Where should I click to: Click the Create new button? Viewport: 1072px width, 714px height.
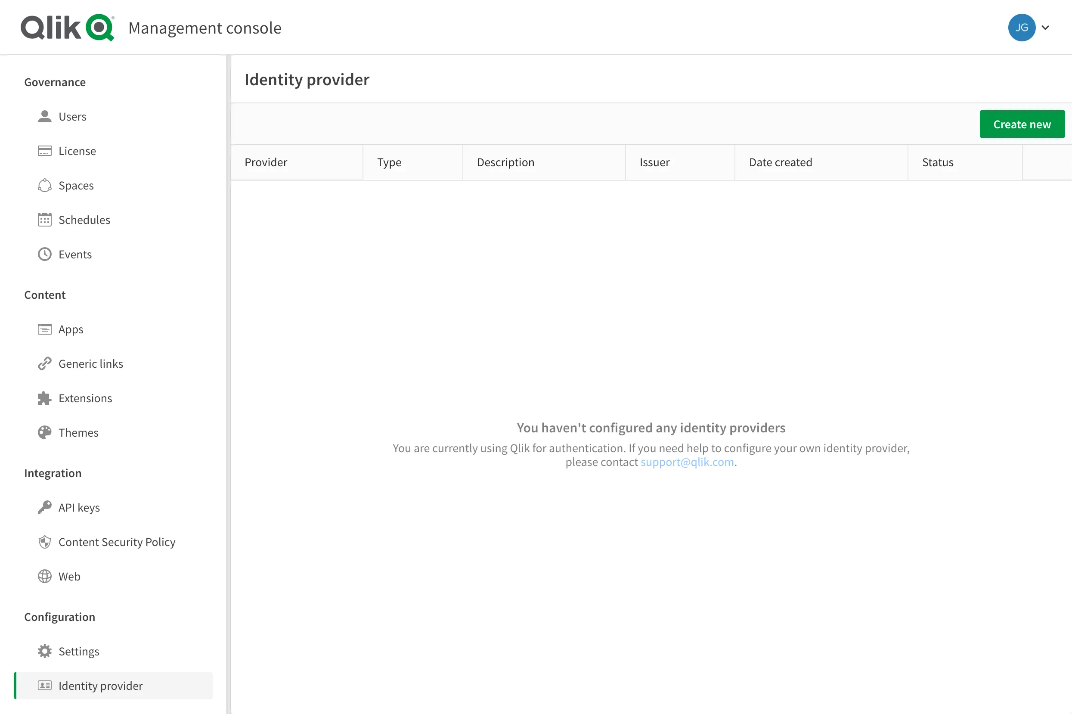1022,124
